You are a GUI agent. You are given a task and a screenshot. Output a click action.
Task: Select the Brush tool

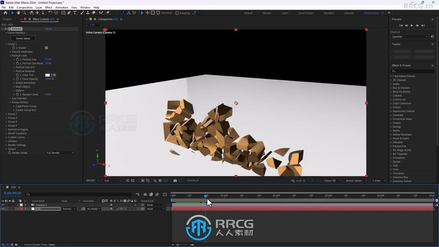click(x=82, y=13)
